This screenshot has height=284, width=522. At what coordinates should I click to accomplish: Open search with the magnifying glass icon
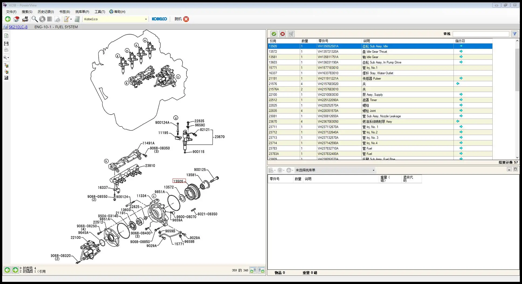click(x=35, y=19)
